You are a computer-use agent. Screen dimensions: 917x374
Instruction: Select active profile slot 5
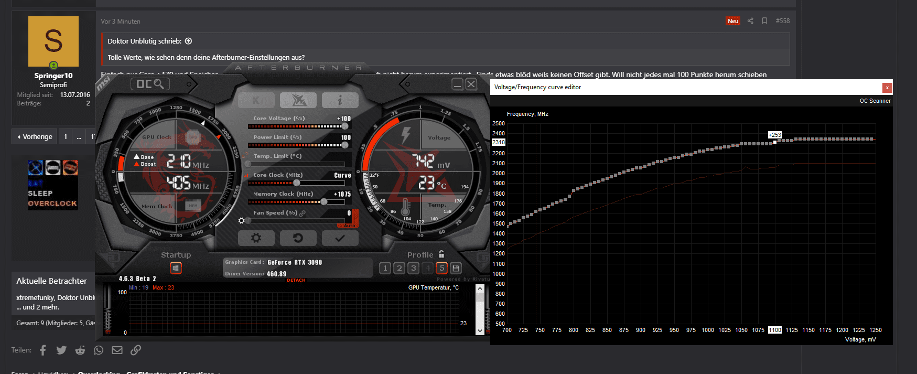click(x=441, y=268)
